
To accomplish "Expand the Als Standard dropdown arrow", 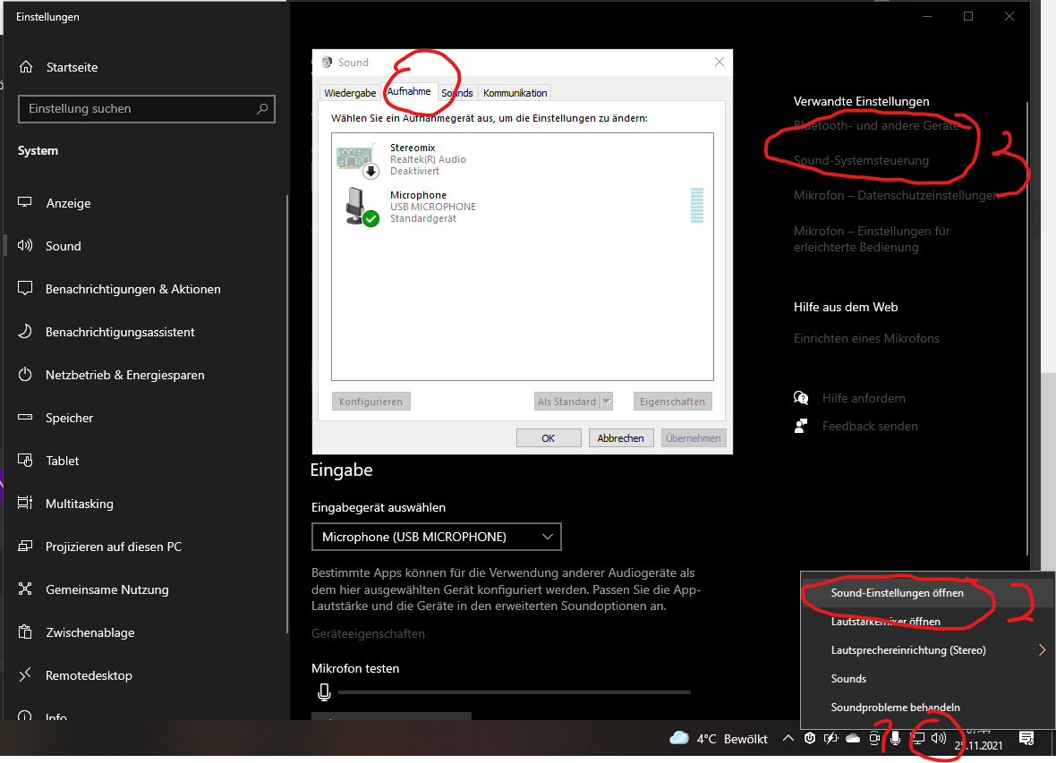I will 607,402.
